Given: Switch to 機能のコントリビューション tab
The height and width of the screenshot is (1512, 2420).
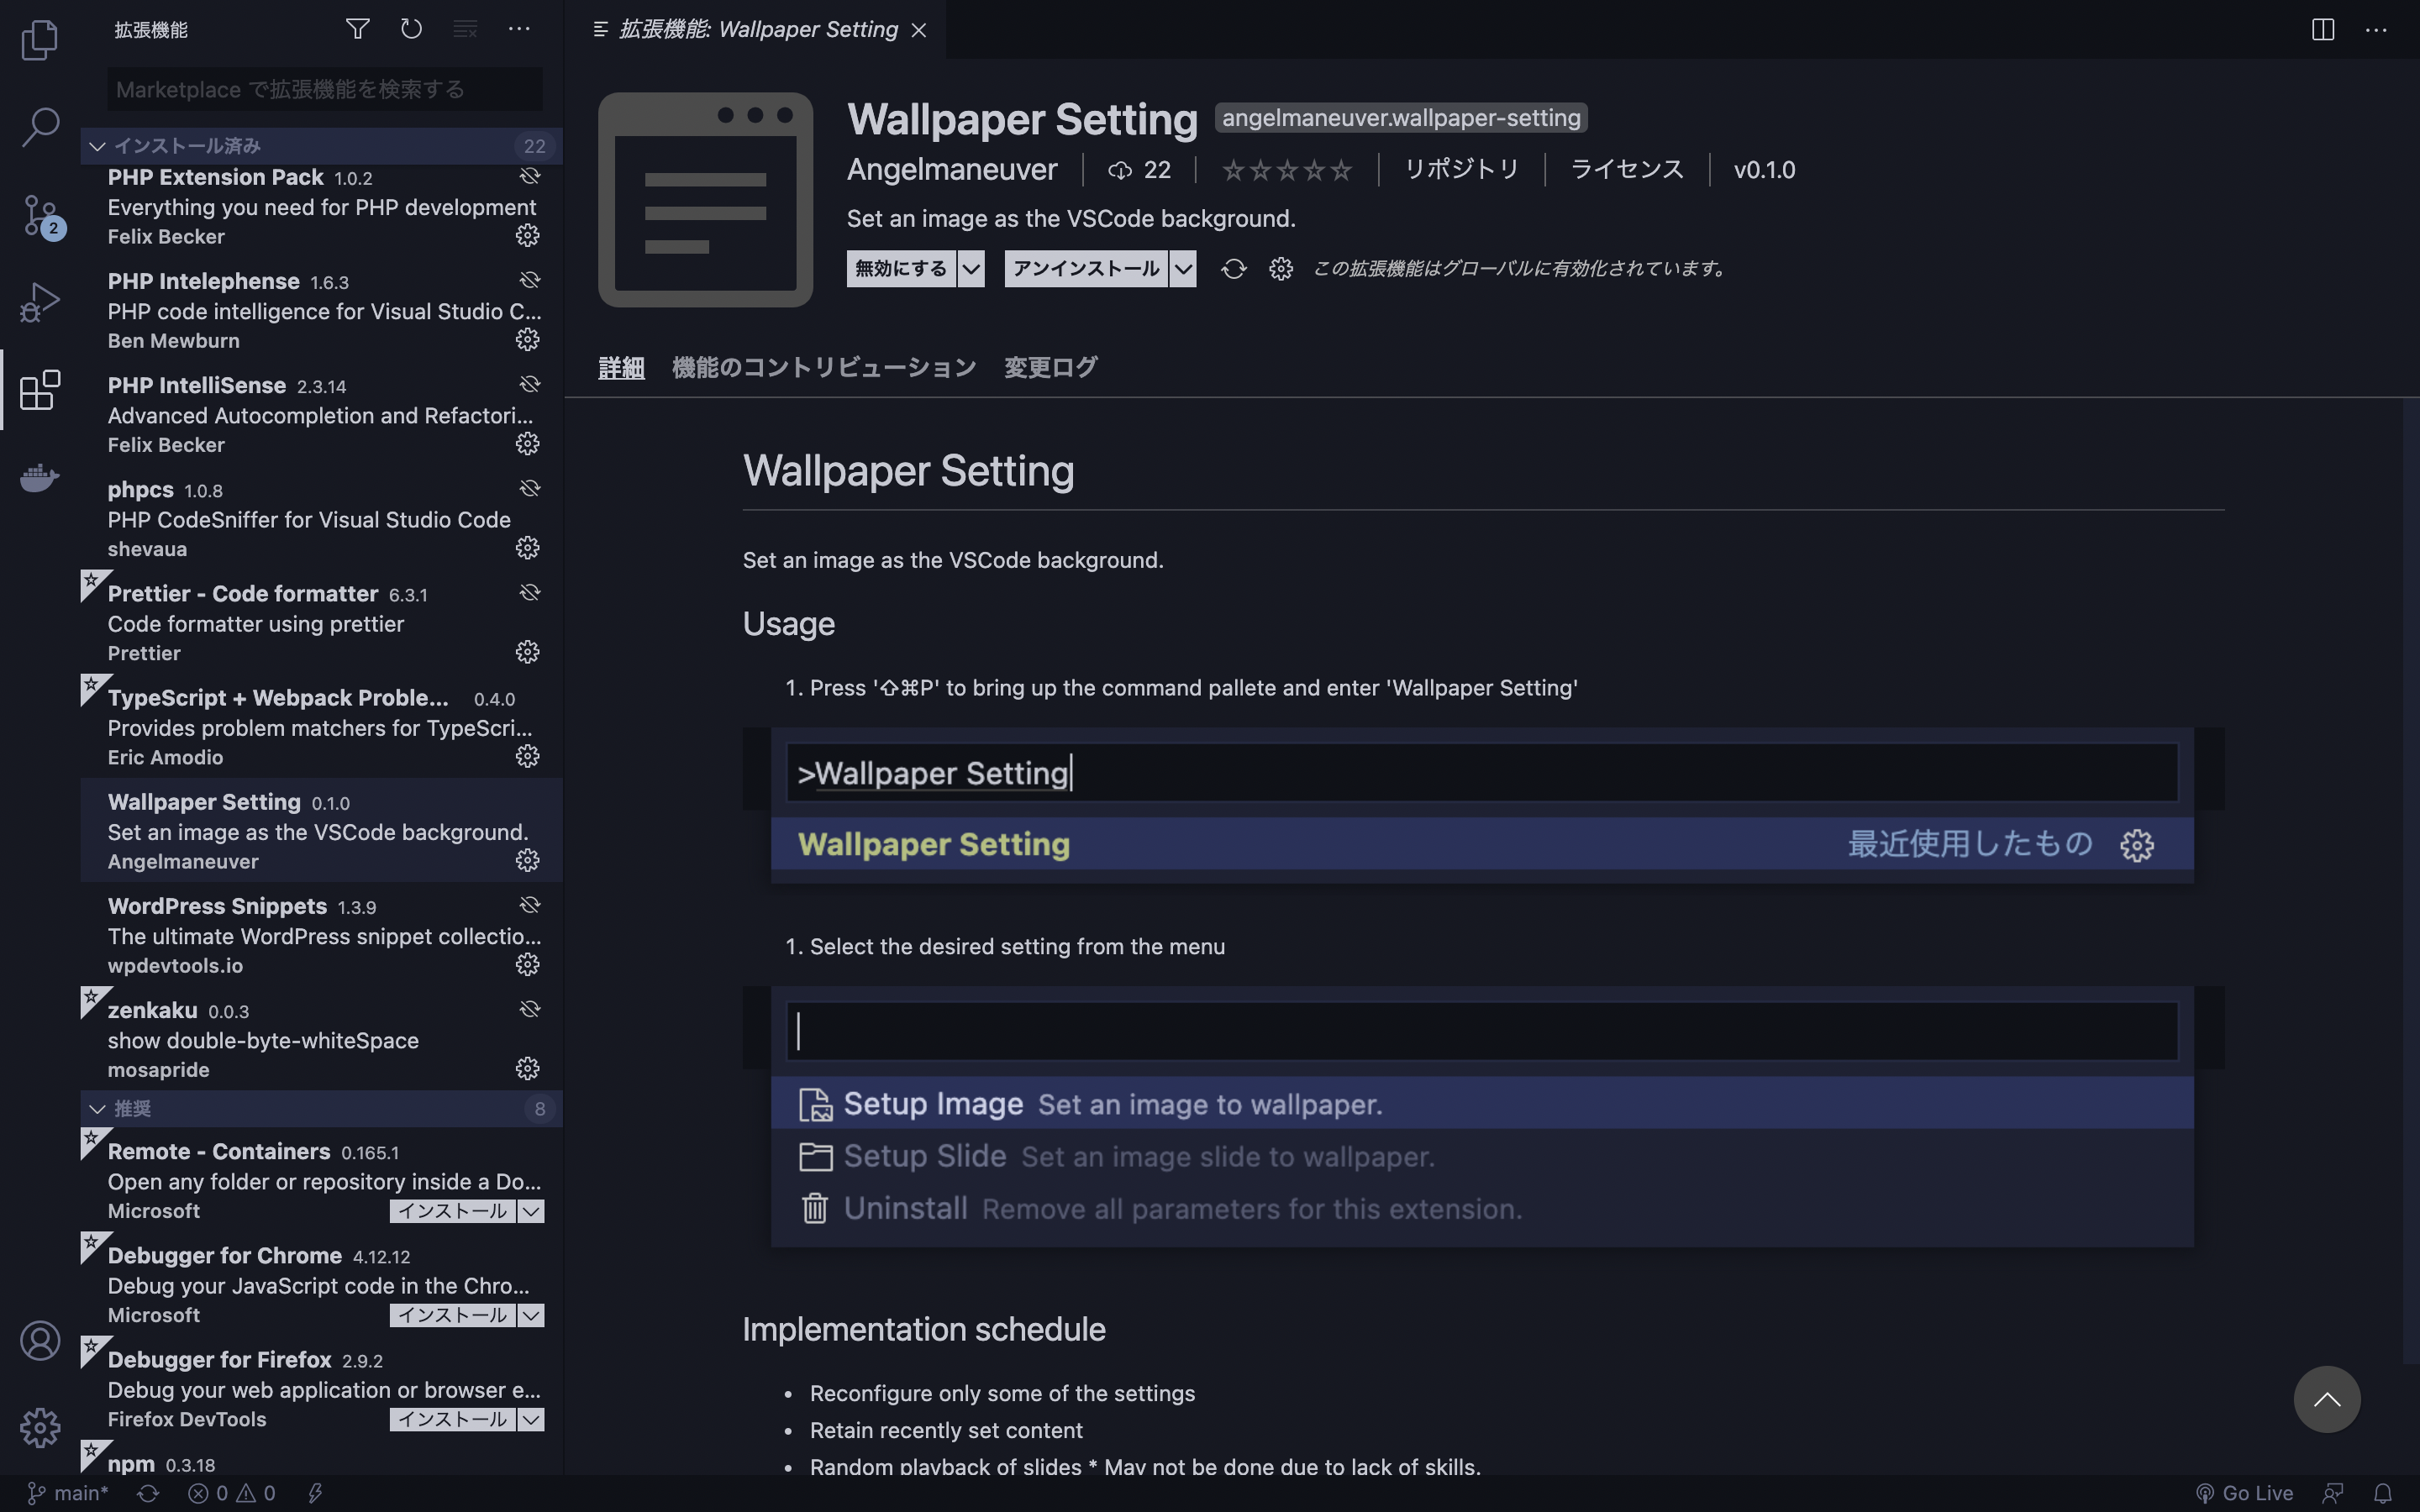Looking at the screenshot, I should 824,367.
